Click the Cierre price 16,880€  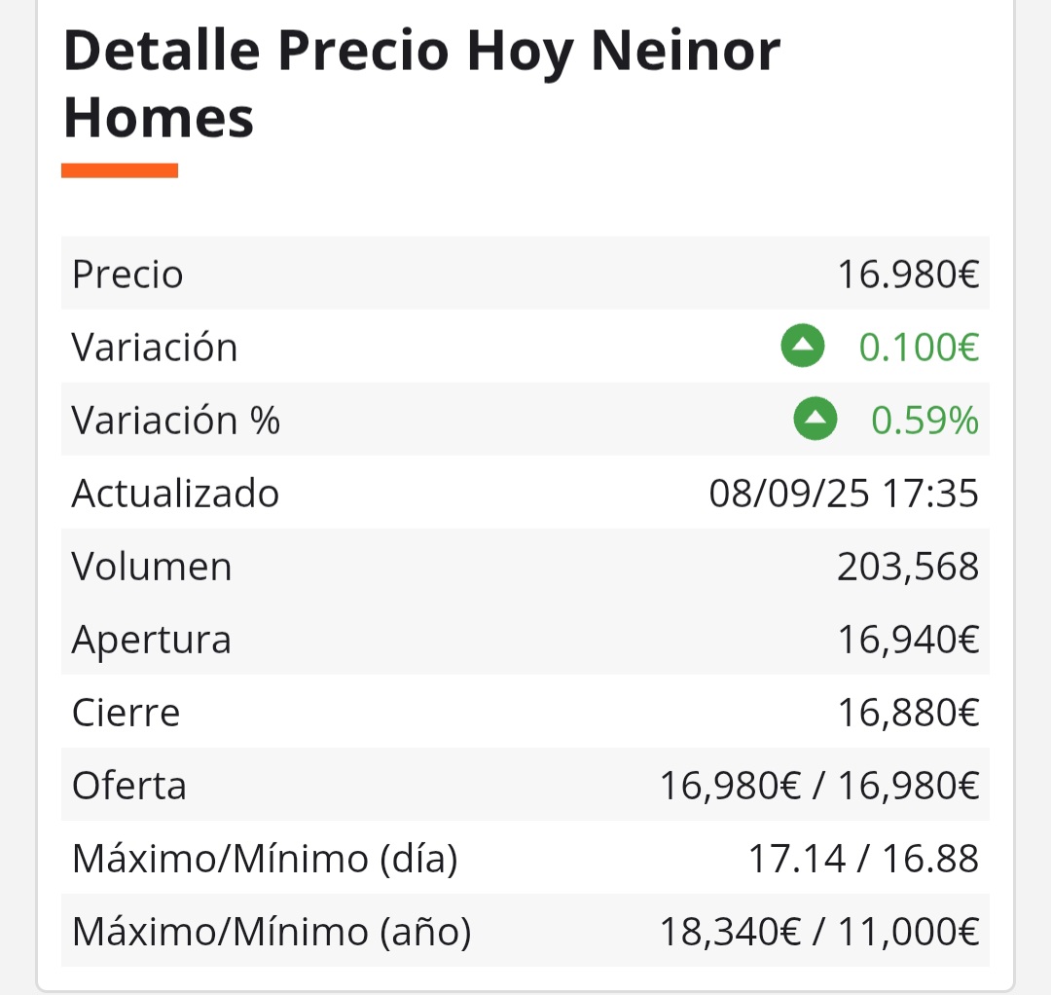tap(908, 713)
